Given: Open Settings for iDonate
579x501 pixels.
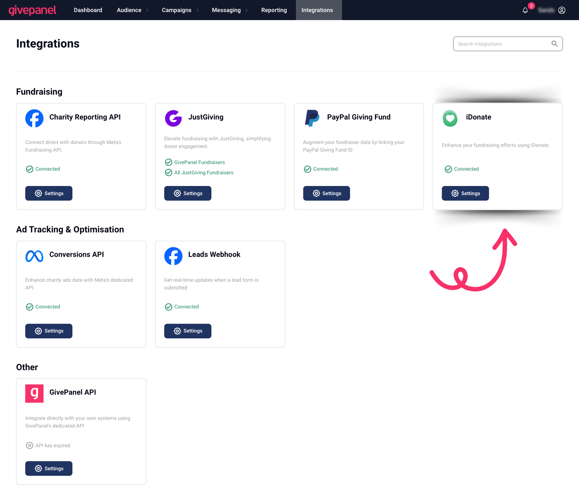Looking at the screenshot, I should (x=465, y=193).
